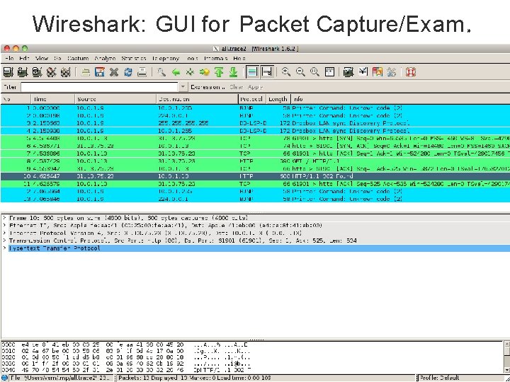Select packet 3 Dropbox LAN sync row
Viewport: 510px width, 382px height.
255,123
